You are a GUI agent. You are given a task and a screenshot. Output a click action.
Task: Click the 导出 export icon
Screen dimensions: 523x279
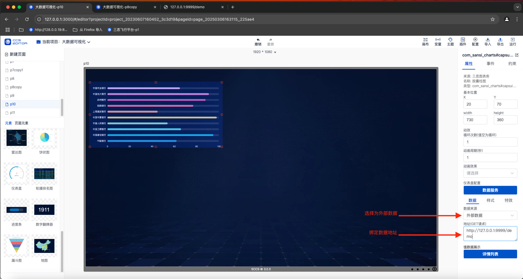(500, 40)
